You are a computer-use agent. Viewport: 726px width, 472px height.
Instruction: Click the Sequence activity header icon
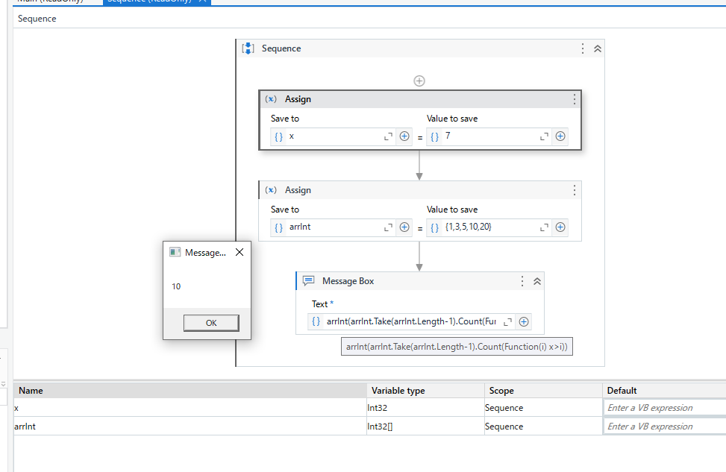click(x=247, y=48)
